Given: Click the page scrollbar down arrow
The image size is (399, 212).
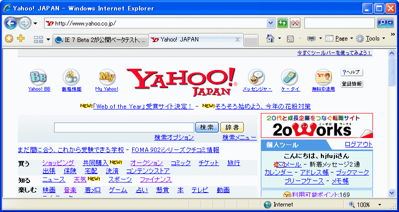Looking at the screenshot, I should point(391,193).
